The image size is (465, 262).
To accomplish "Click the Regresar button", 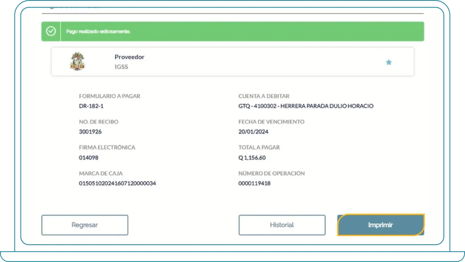I will [x=85, y=225].
